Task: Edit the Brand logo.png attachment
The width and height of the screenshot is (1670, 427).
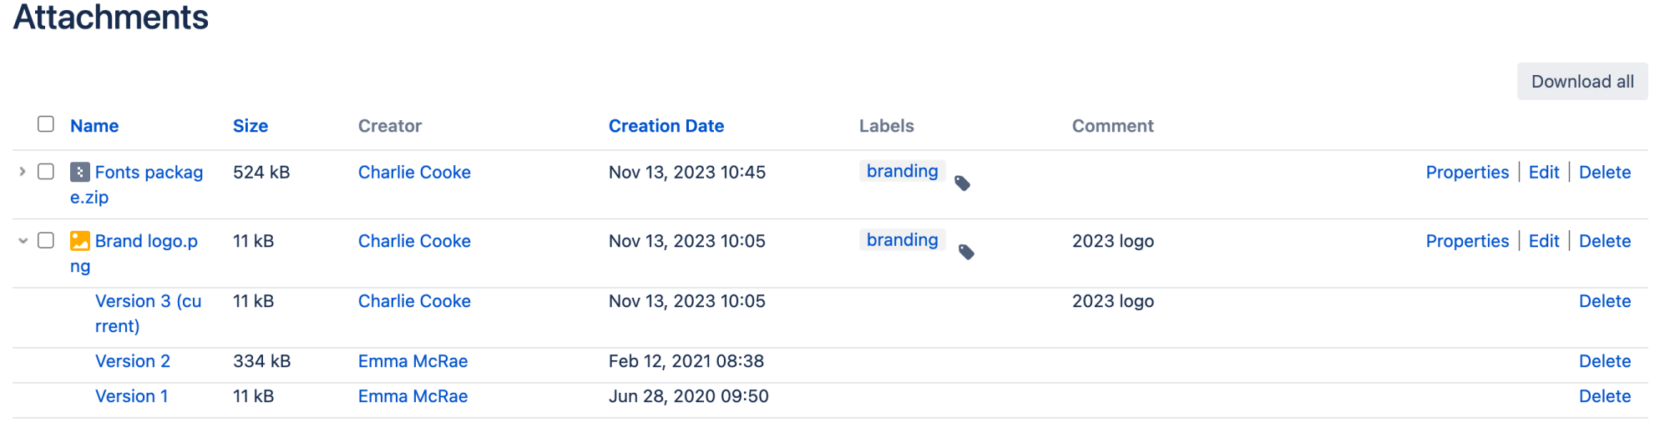Action: pos(1543,241)
